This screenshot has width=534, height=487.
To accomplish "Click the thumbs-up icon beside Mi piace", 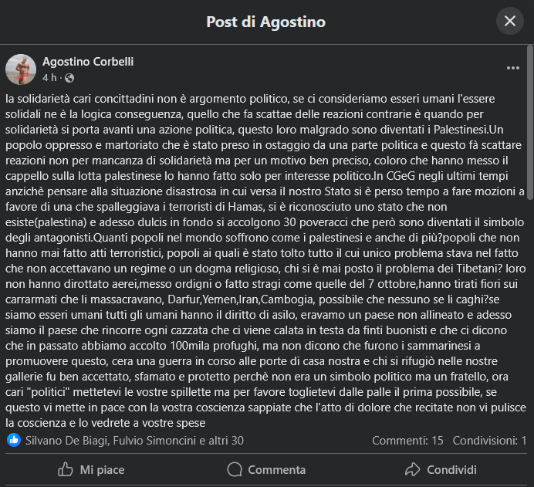I will tap(65, 469).
